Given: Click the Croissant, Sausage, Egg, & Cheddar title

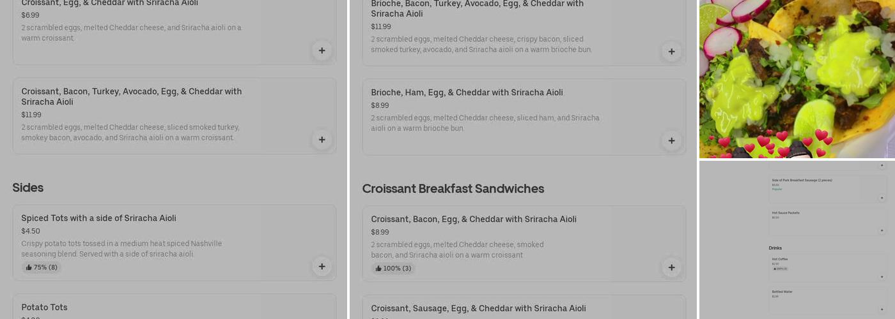Looking at the screenshot, I should [x=478, y=309].
